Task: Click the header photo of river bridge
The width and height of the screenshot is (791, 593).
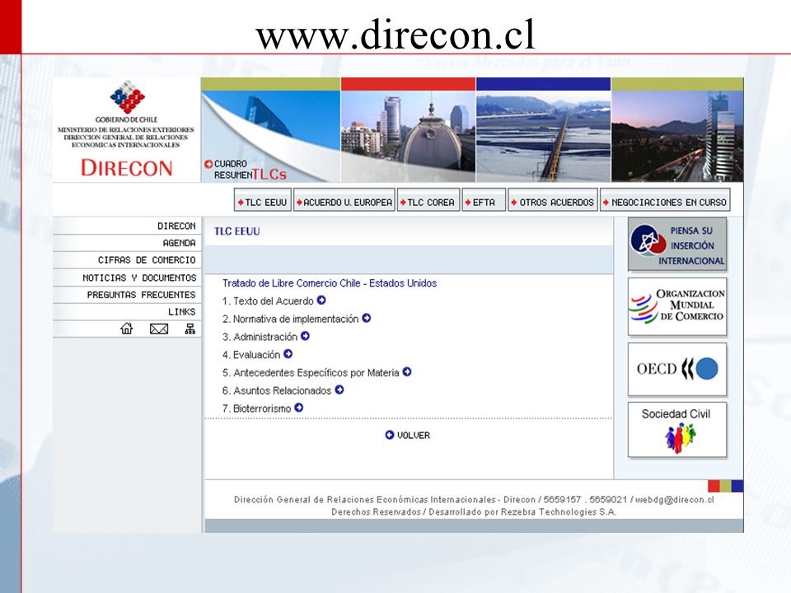Action: [x=543, y=136]
